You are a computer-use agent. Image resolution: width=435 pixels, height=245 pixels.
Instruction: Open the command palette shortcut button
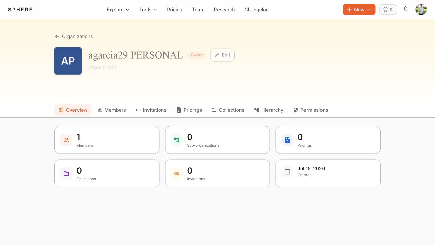coord(388,10)
